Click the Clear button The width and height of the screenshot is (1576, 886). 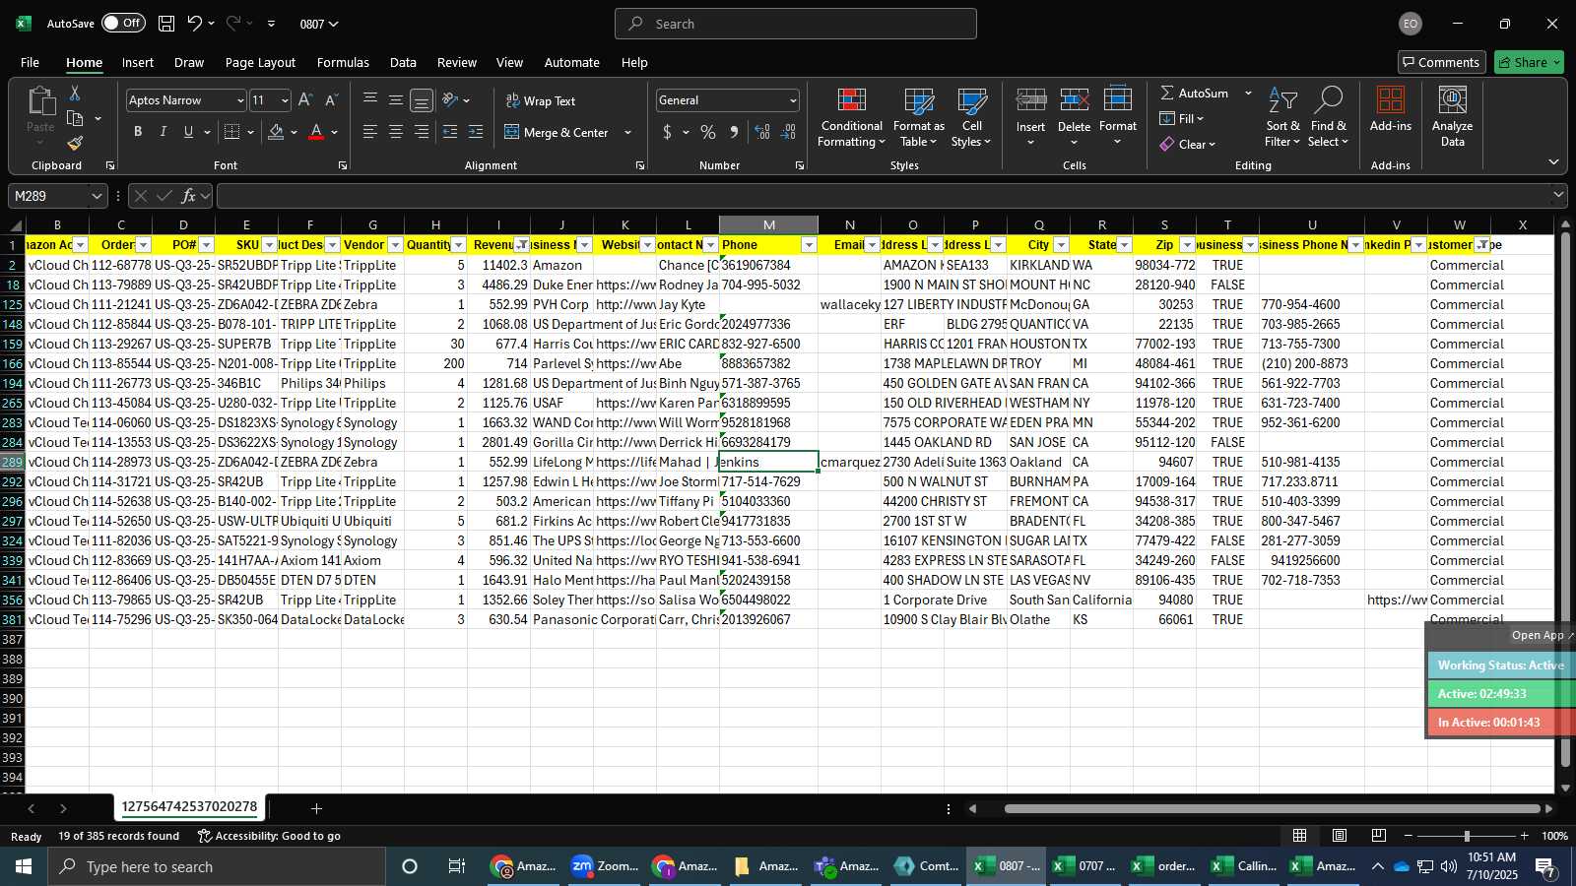[x=1188, y=144]
